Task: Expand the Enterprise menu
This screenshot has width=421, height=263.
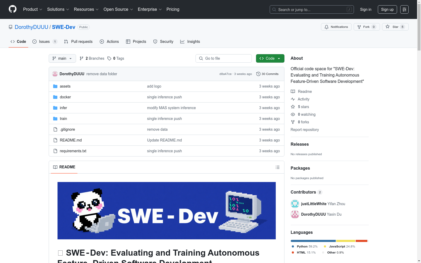Action: click(x=150, y=9)
